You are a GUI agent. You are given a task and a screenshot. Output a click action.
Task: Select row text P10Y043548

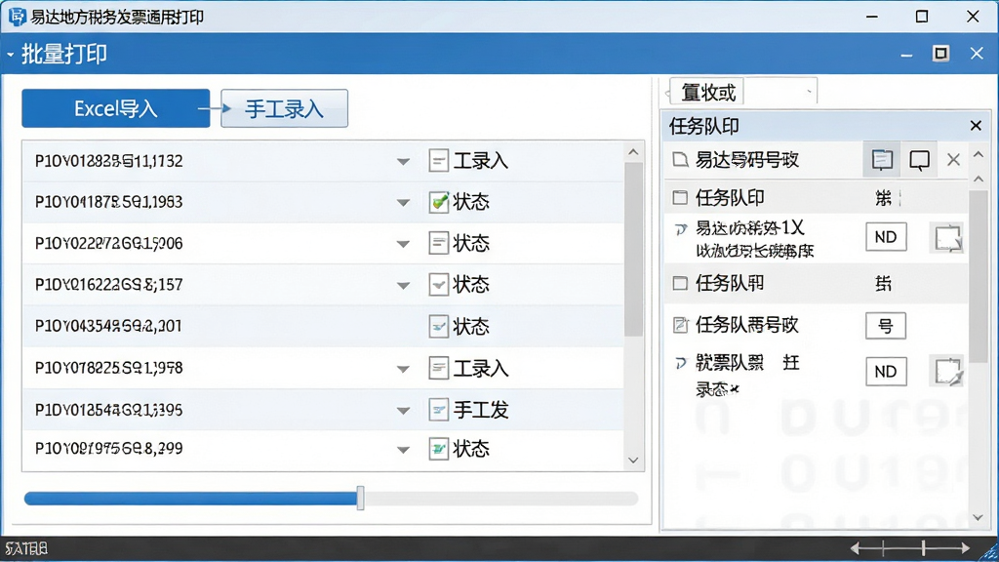108,326
